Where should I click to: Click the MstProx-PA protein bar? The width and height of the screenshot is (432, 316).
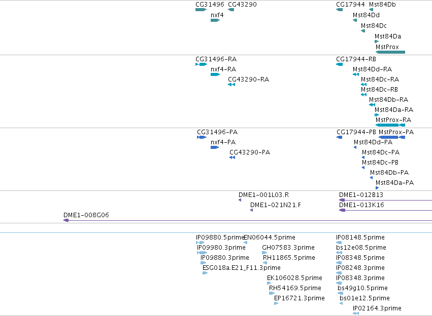[x=392, y=137]
